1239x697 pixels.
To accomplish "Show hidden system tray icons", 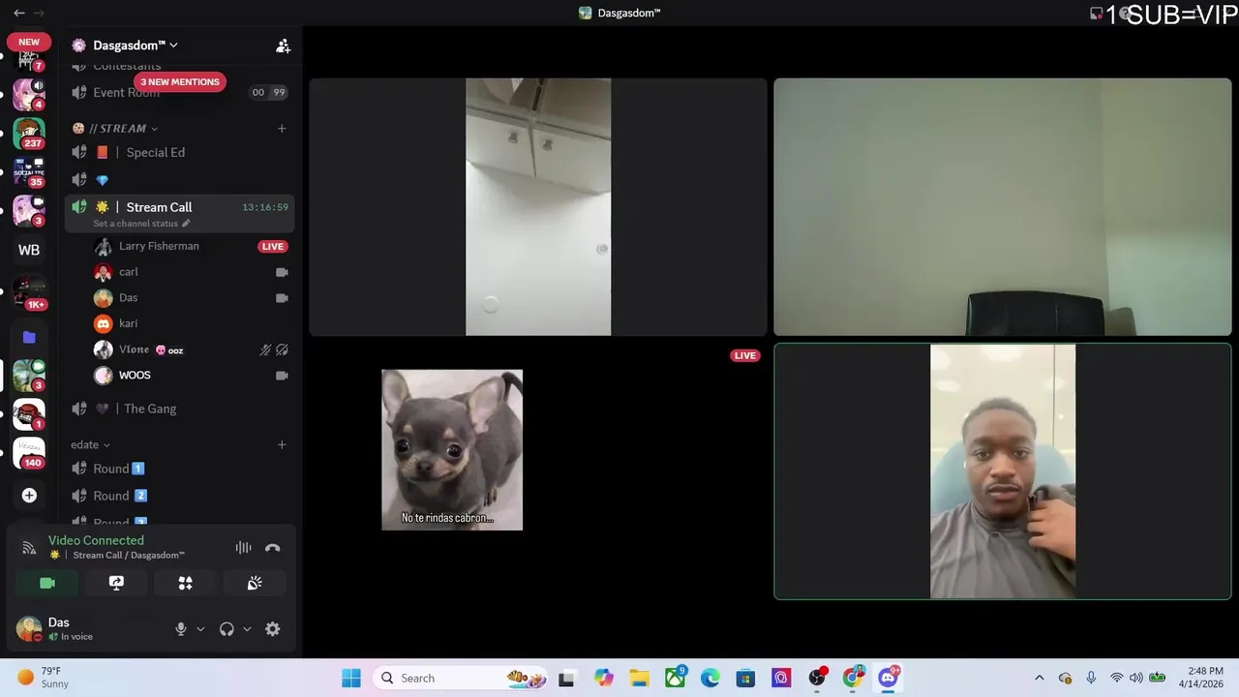I will tap(1040, 678).
